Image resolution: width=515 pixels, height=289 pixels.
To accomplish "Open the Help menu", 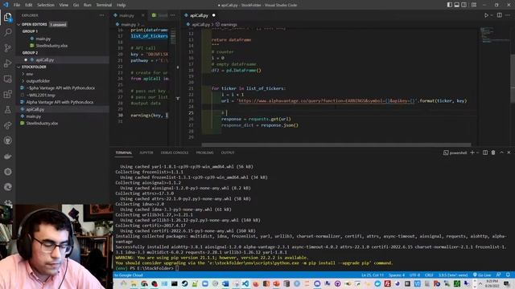I will (x=122, y=5).
